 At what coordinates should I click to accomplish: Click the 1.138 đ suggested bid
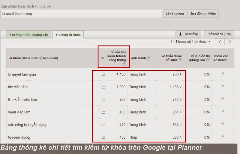[x=175, y=87]
